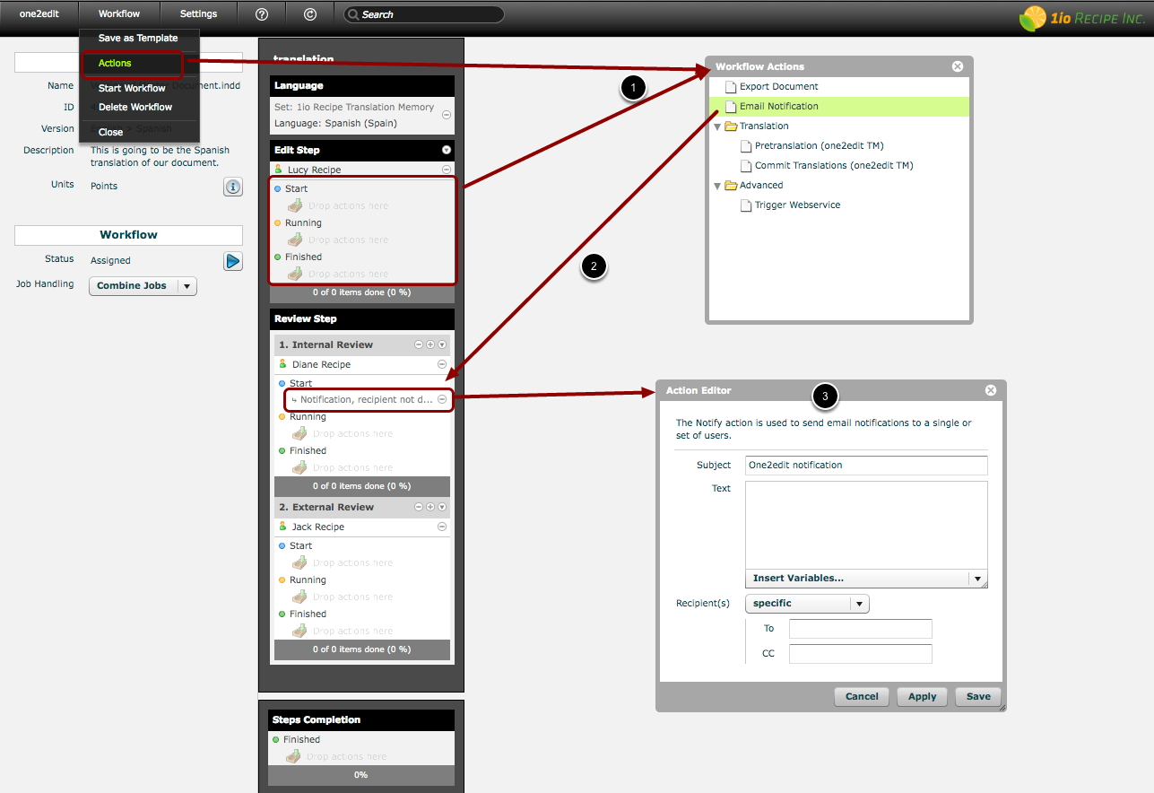The image size is (1154, 793).
Task: Select Trigger Webservice action
Action: tap(840, 205)
